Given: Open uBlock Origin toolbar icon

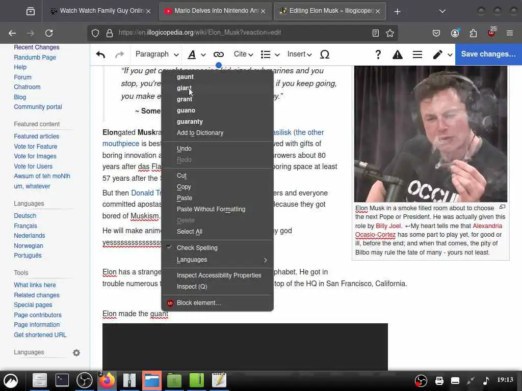Looking at the screenshot, I should (x=492, y=32).
